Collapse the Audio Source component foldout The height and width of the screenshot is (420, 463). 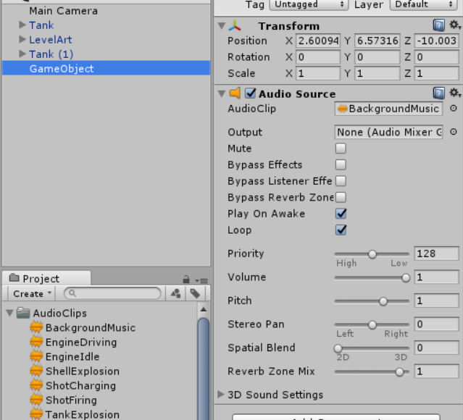tap(222, 93)
